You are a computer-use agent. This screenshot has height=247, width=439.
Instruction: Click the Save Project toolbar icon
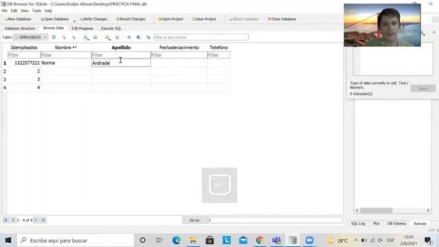[204, 19]
